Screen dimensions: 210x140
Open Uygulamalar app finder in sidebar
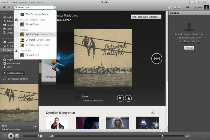8,42
